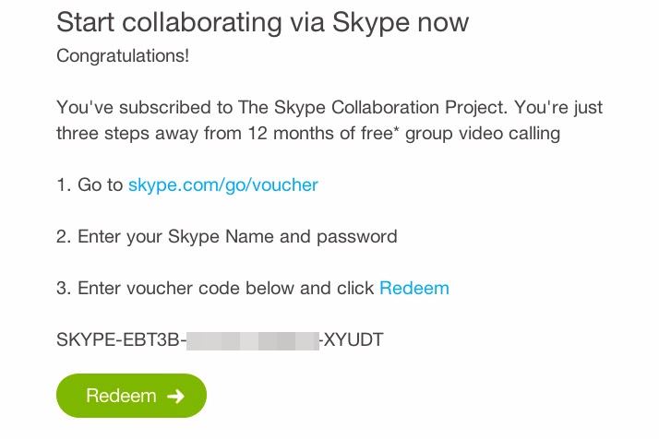The image size is (659, 439).
Task: Click the 'Congratulations!' text
Action: (123, 56)
